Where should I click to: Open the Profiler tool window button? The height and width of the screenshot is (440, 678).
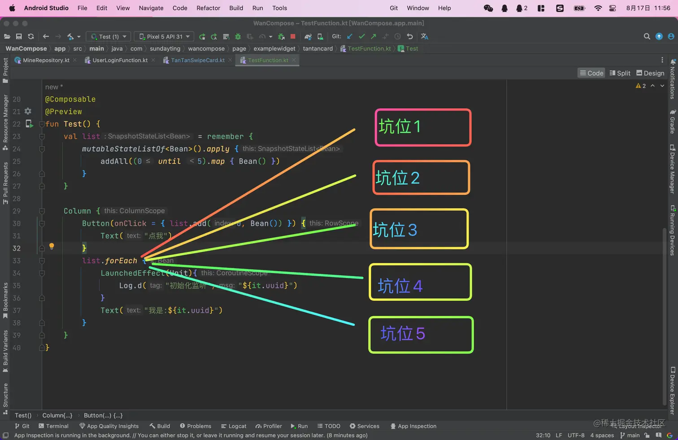click(x=269, y=426)
